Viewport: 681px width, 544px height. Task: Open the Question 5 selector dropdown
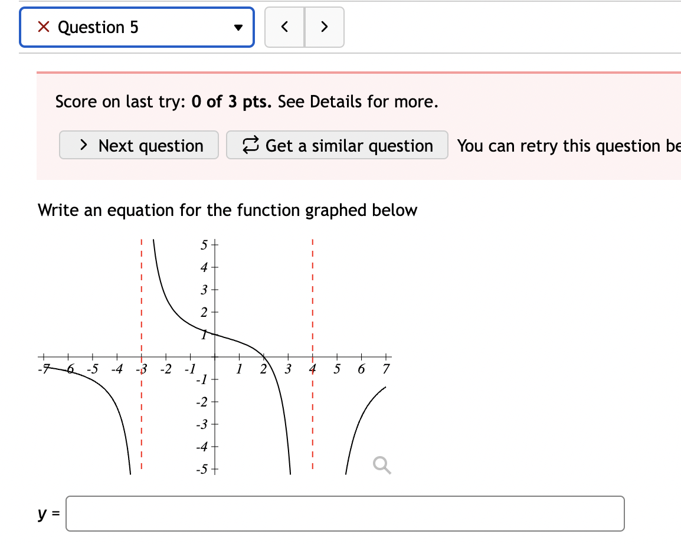[136, 27]
